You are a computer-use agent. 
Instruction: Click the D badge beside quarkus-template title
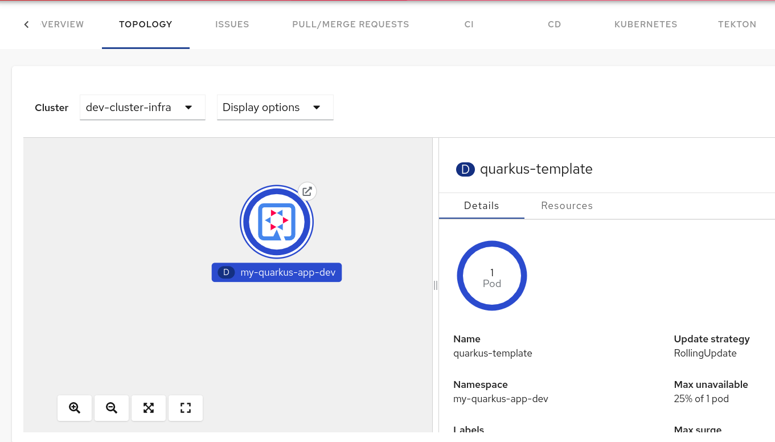coord(465,169)
